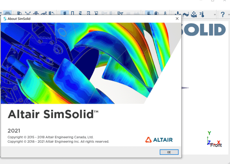Click the compass divider toolbar icon

coord(165,13)
